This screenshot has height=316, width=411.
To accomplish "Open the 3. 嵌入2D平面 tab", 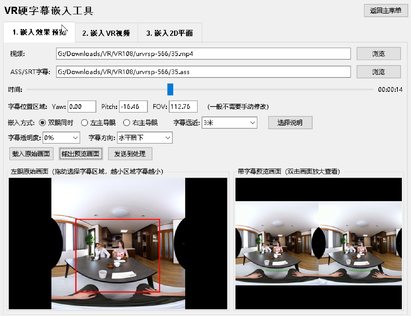I will (x=170, y=33).
